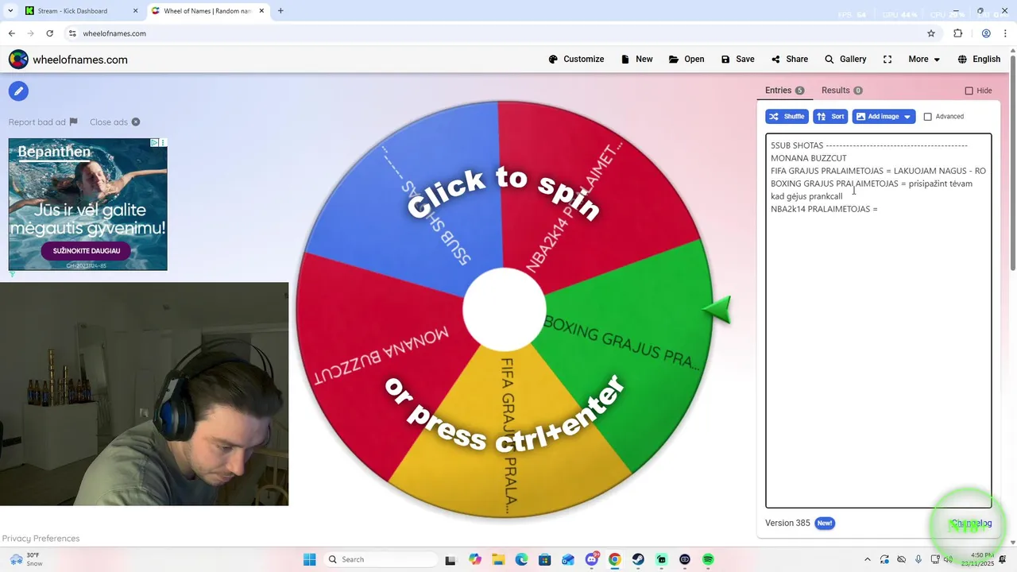The height and width of the screenshot is (572, 1017).
Task: Open Microsoft Edge from taskbar
Action: click(521, 559)
